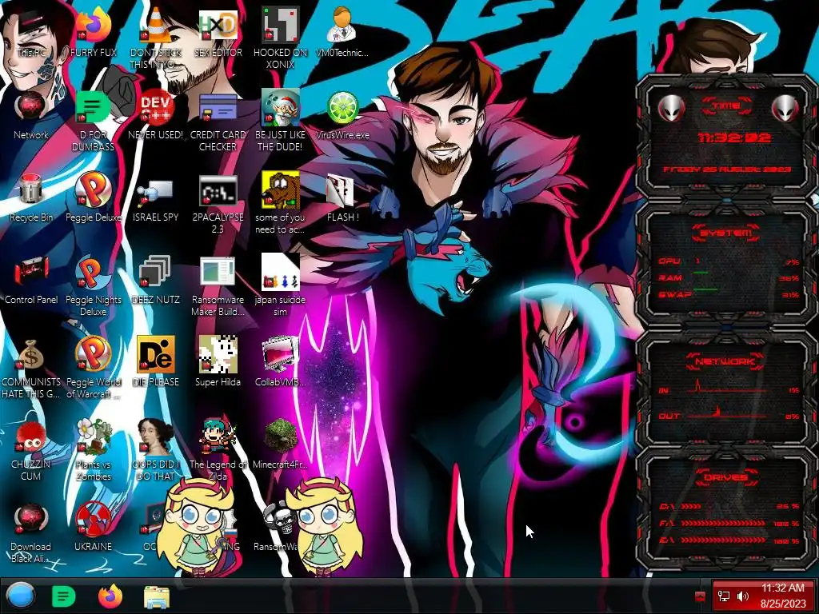
Task: Open the network tray icon
Action: (x=724, y=596)
